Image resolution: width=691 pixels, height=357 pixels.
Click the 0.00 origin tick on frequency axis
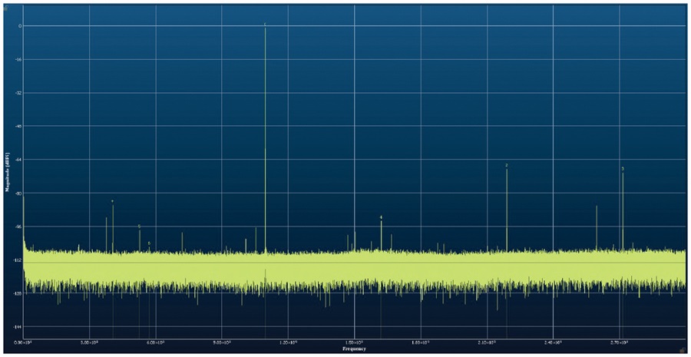point(23,342)
